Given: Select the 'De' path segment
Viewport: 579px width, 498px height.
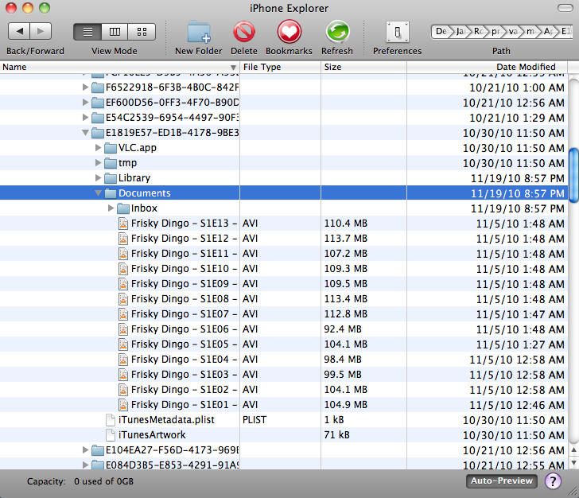Looking at the screenshot, I should click(x=441, y=32).
